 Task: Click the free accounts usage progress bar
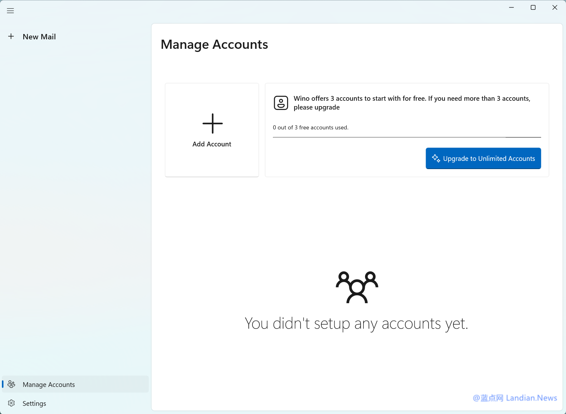[407, 137]
